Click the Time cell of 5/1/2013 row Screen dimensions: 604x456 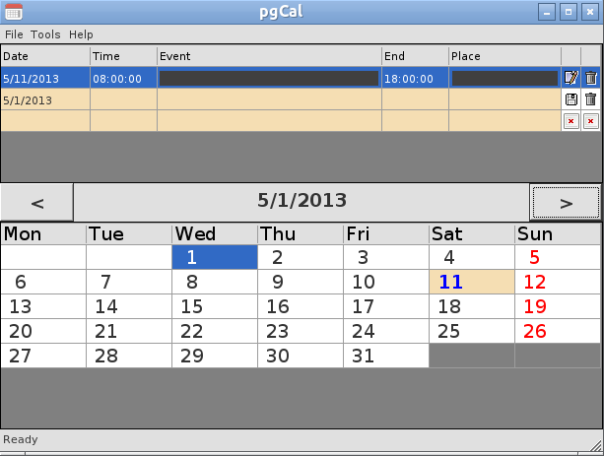123,99
